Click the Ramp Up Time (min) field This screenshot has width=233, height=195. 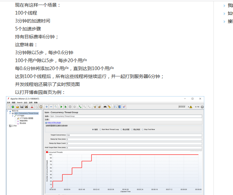134,139
